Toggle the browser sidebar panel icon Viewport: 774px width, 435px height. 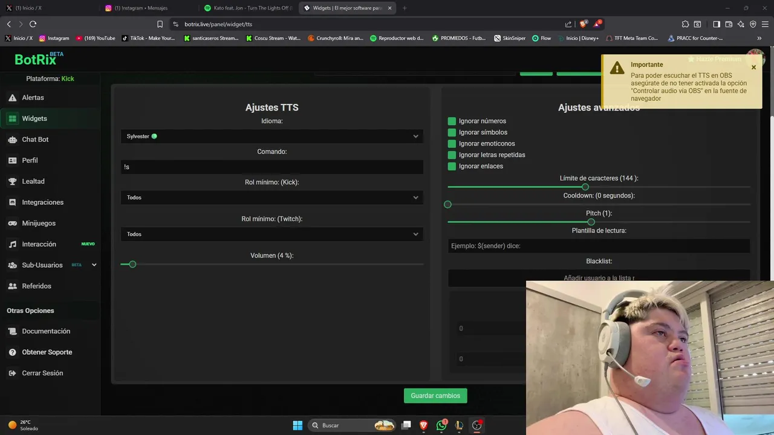pyautogui.click(x=717, y=24)
